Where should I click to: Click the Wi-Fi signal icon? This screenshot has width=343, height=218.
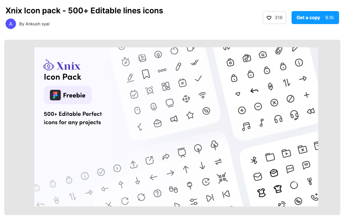(x=203, y=95)
